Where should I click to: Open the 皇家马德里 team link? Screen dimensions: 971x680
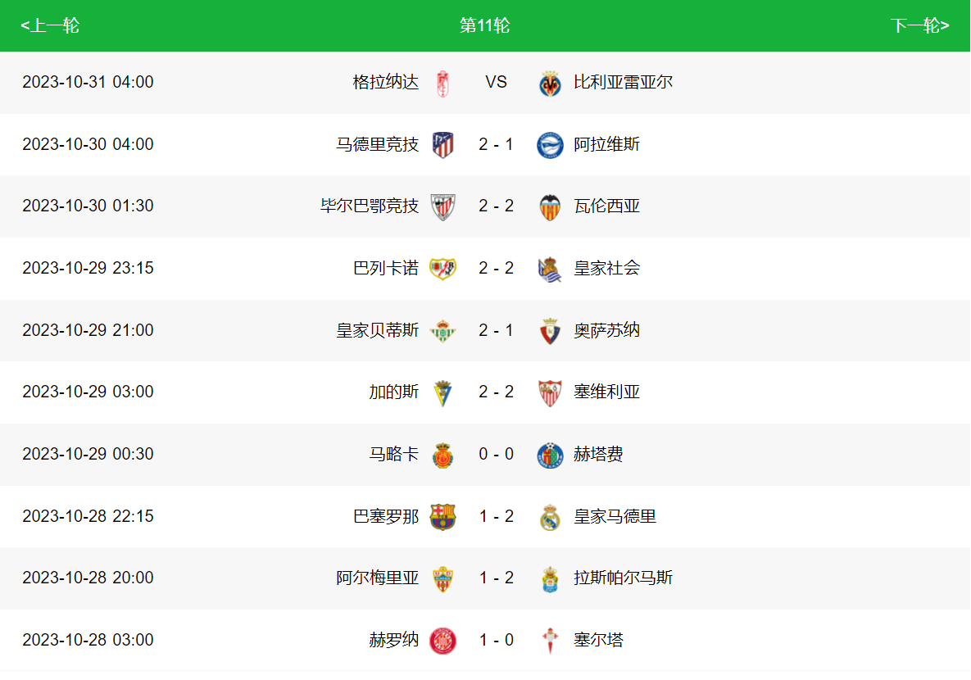[615, 516]
